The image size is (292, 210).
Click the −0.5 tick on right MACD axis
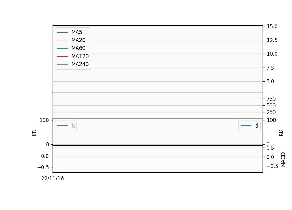tap(273, 166)
